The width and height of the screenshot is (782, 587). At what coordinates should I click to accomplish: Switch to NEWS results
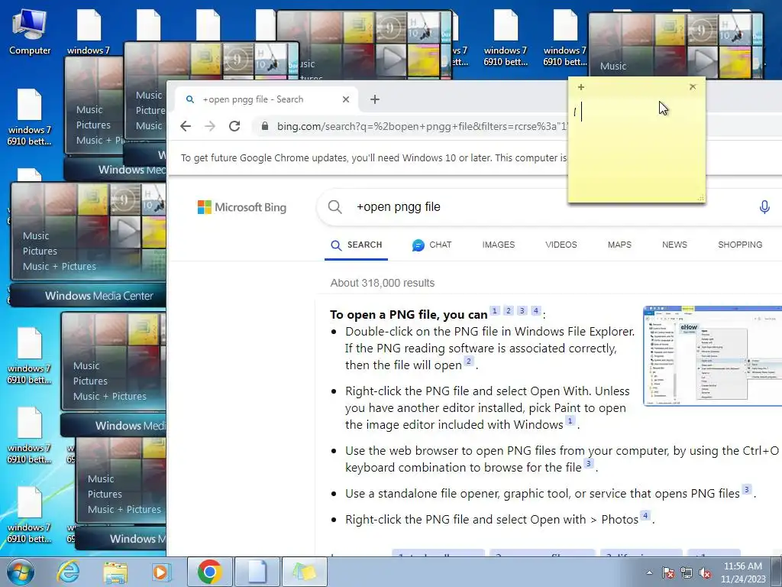674,245
